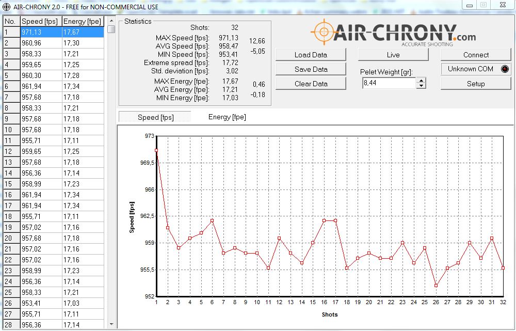Open the Setup dialog

pos(476,84)
